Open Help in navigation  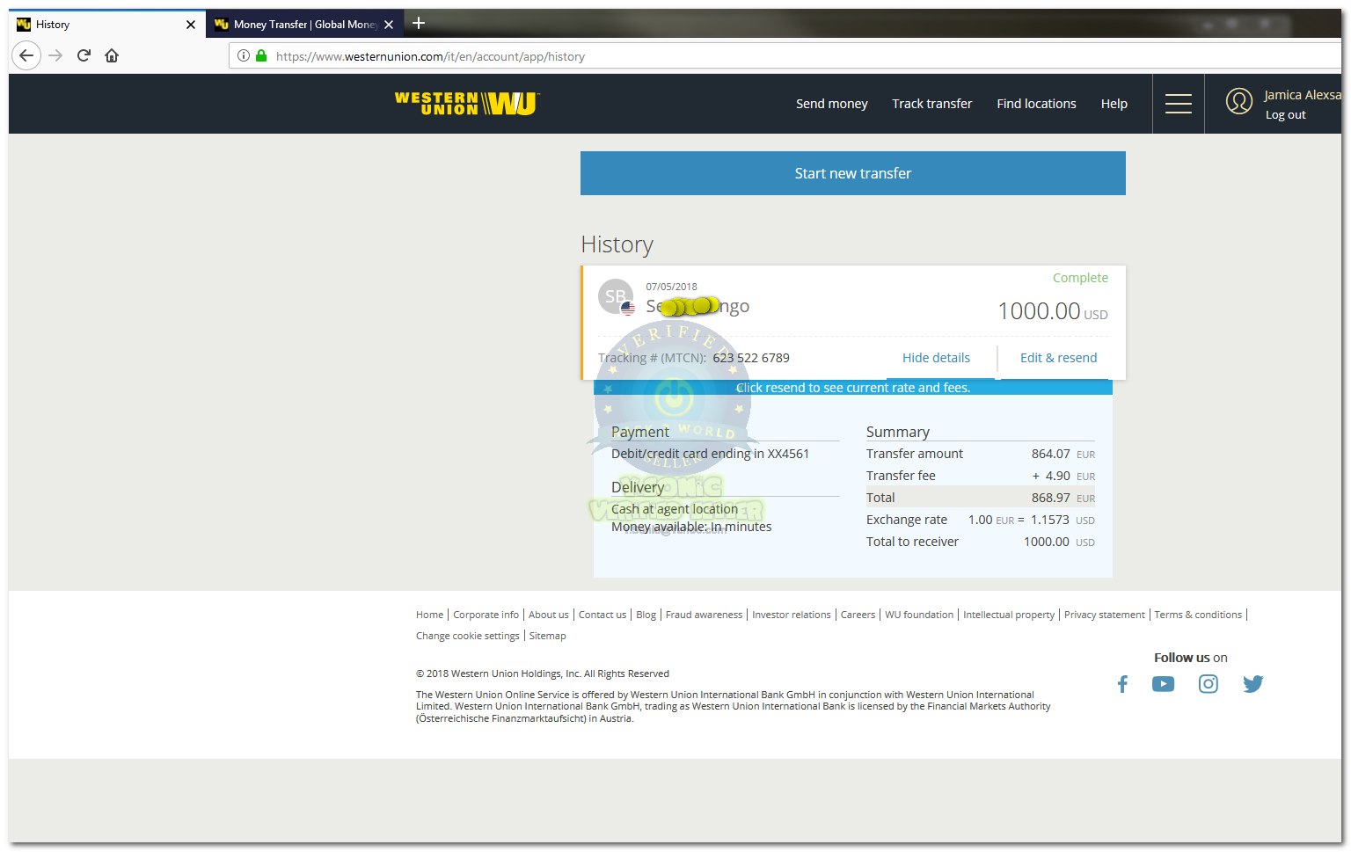(1114, 104)
